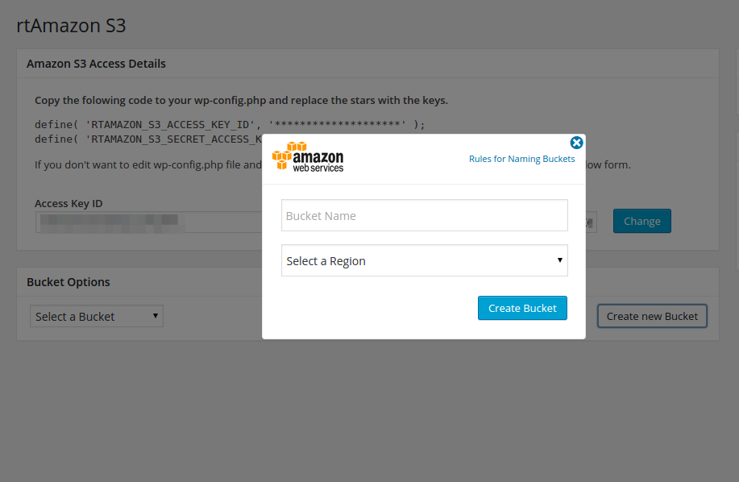The width and height of the screenshot is (739, 482).
Task: Click the Amazon S3 Access Details header
Action: [96, 63]
